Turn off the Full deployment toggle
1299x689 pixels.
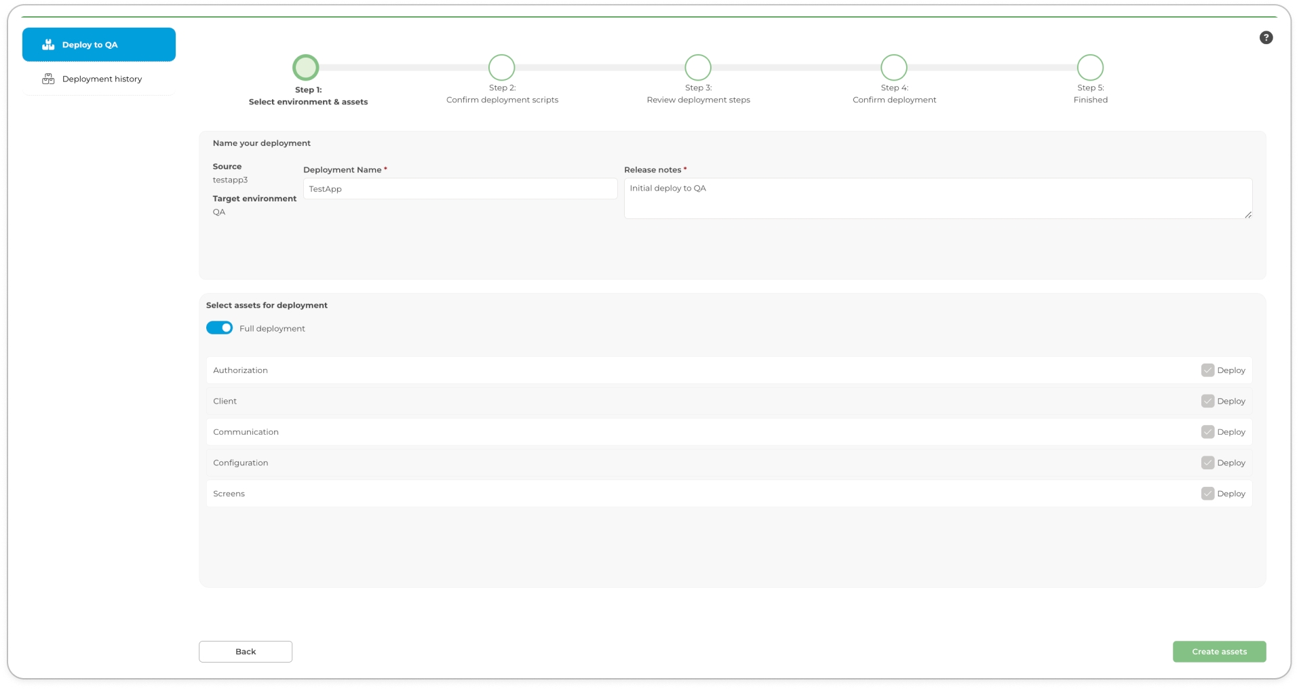tap(219, 328)
